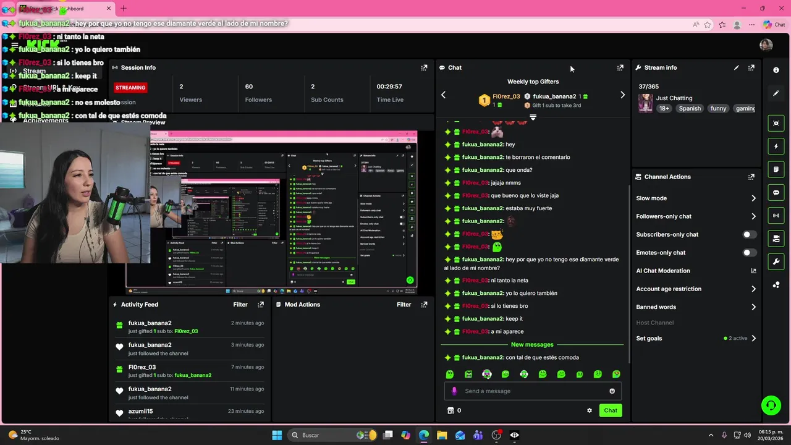Open the info icon in right sidebar
Image resolution: width=791 pixels, height=445 pixels.
(x=776, y=70)
